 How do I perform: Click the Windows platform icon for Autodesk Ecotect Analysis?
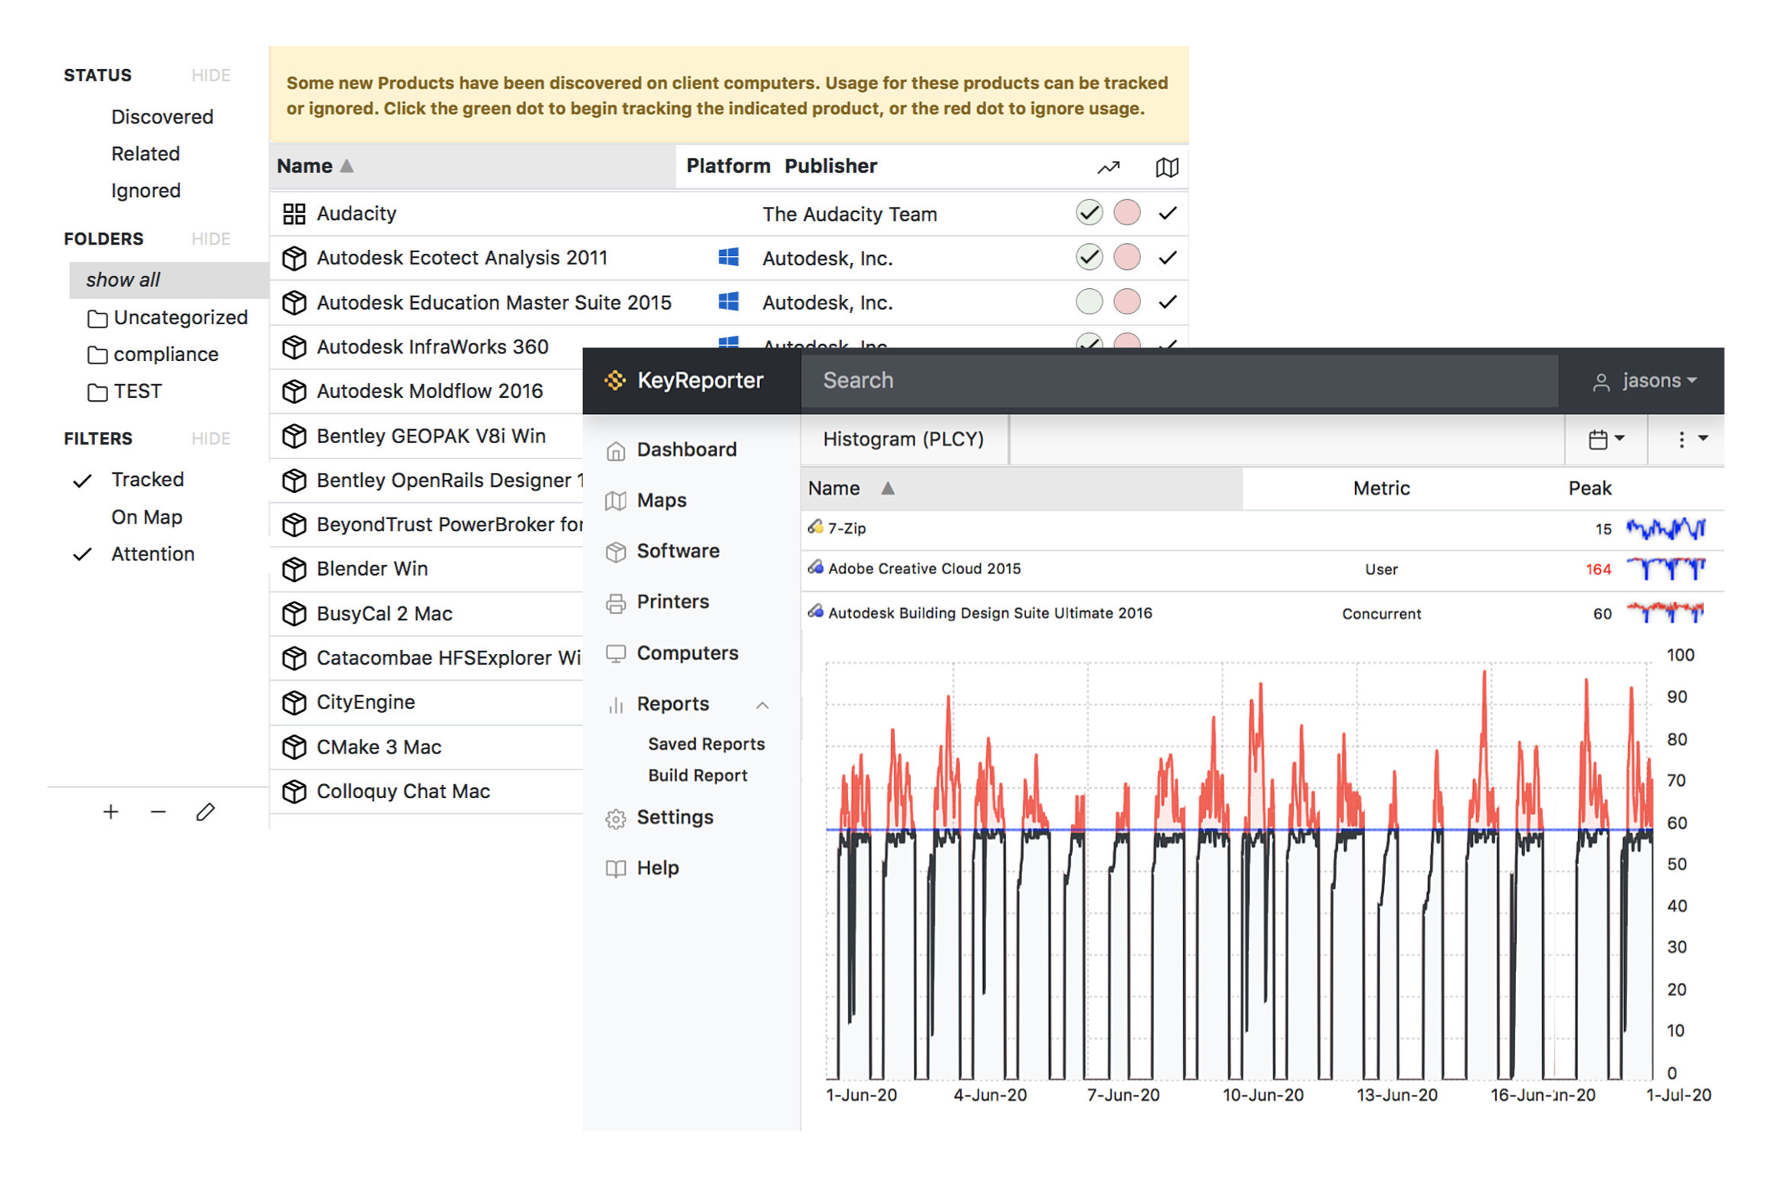point(728,257)
